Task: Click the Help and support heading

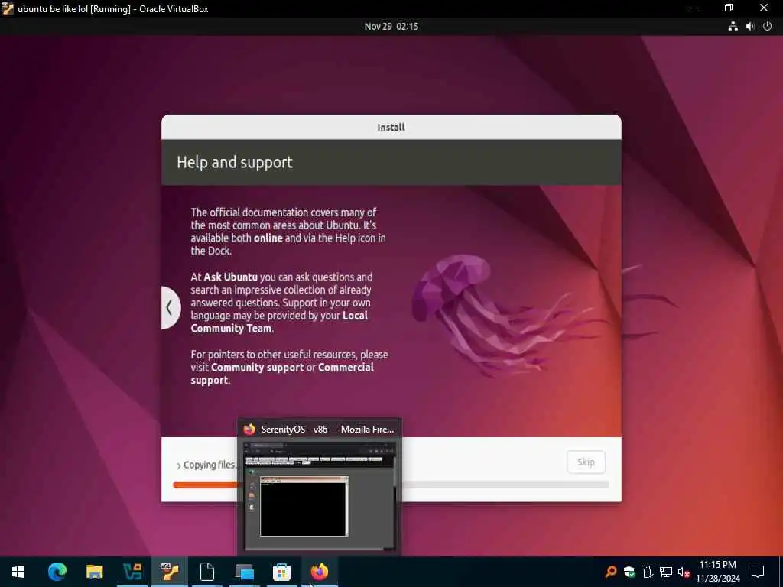Action: coord(235,162)
